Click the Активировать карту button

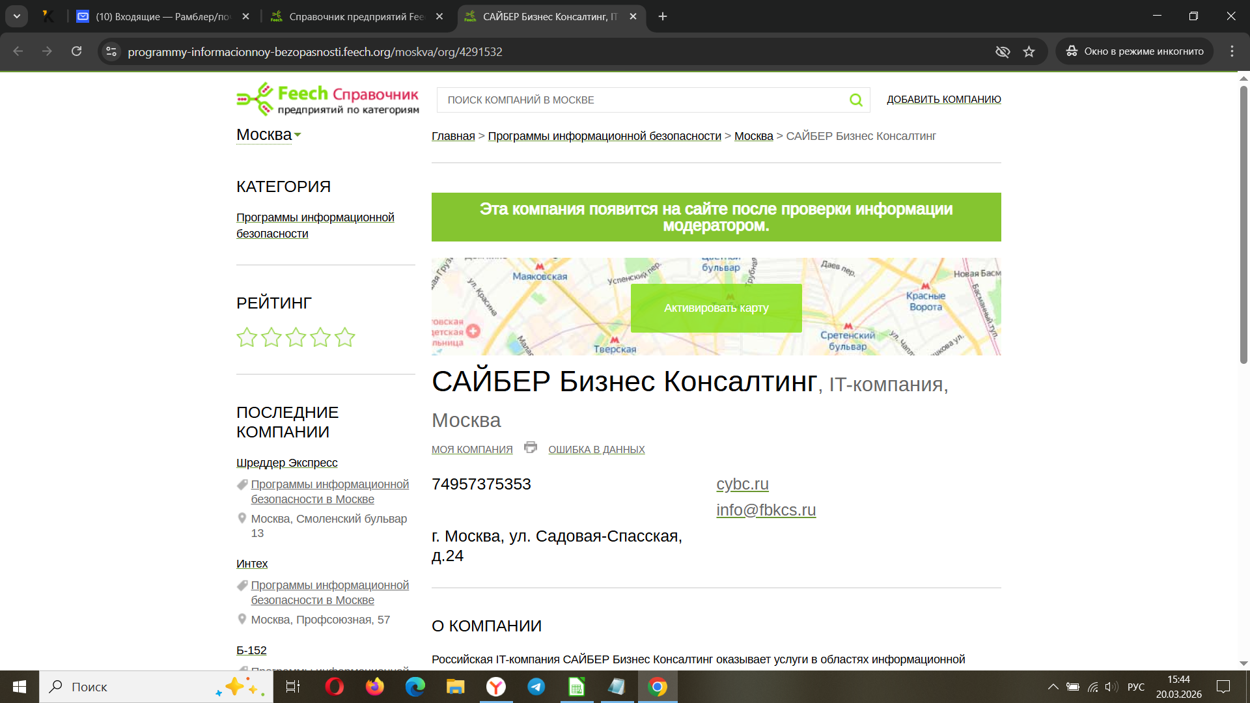(x=716, y=308)
